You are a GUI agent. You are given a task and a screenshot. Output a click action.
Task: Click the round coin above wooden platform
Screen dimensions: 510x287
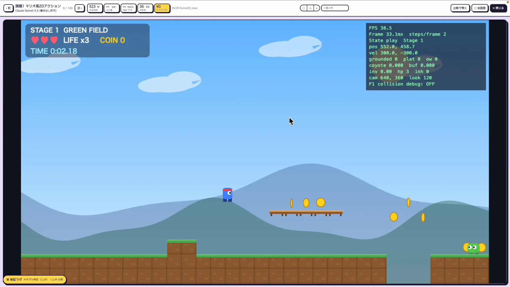coord(321,202)
